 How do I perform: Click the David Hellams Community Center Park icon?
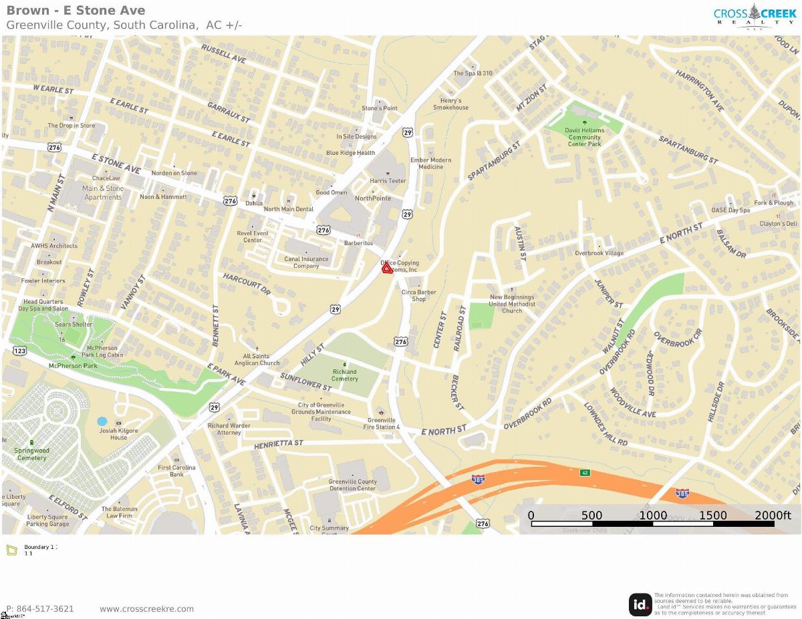click(x=585, y=123)
